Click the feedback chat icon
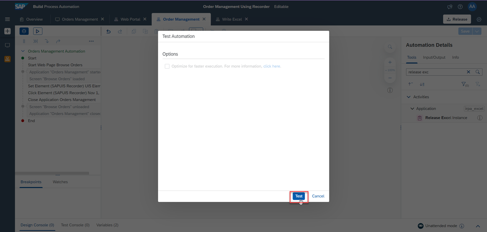 [x=450, y=7]
